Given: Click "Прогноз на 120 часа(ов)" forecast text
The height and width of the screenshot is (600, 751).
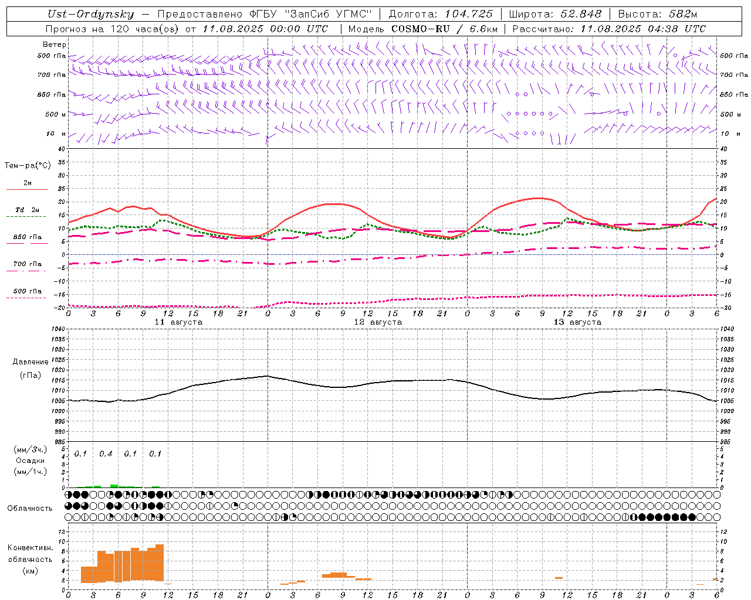Looking at the screenshot, I should pyautogui.click(x=113, y=29).
